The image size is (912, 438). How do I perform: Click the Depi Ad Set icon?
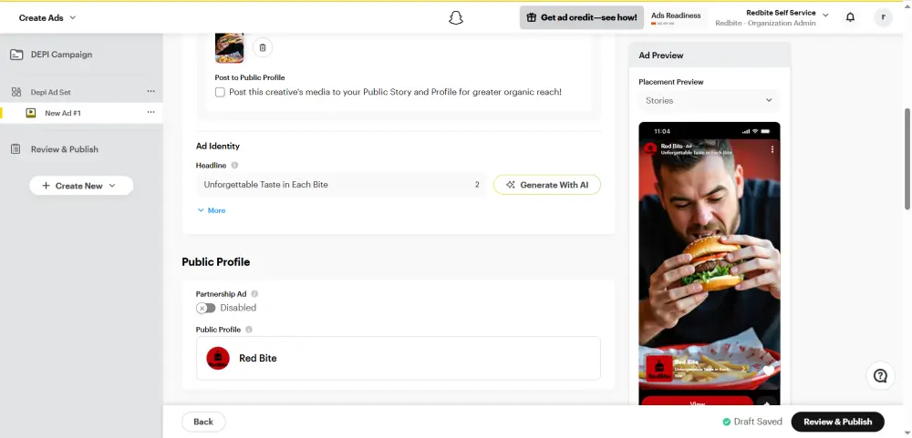pyautogui.click(x=16, y=92)
